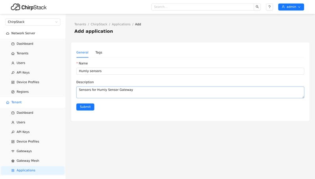The image size is (315, 179).
Task: Click Tenant API Keys key icon
Action: [x=13, y=132]
